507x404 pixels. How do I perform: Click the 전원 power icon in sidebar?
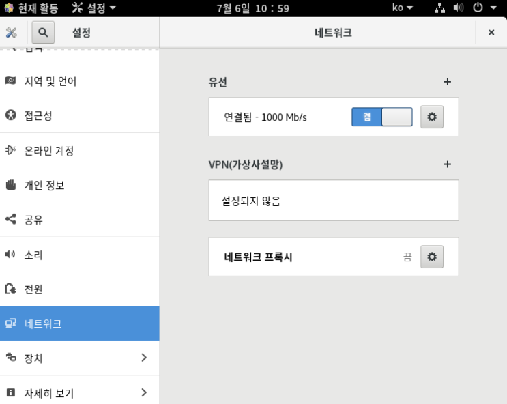11,289
